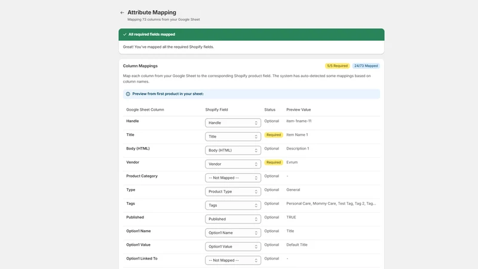478x269 pixels.
Task: Click the 'Option1 Linked To' column label
Action: click(142, 258)
